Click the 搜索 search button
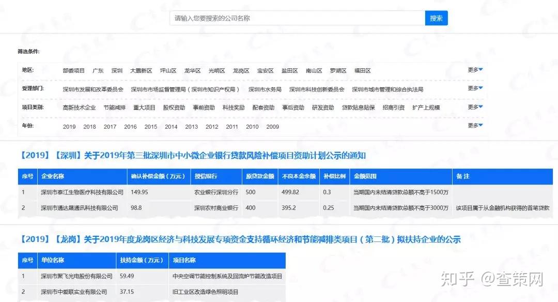 tap(436, 18)
